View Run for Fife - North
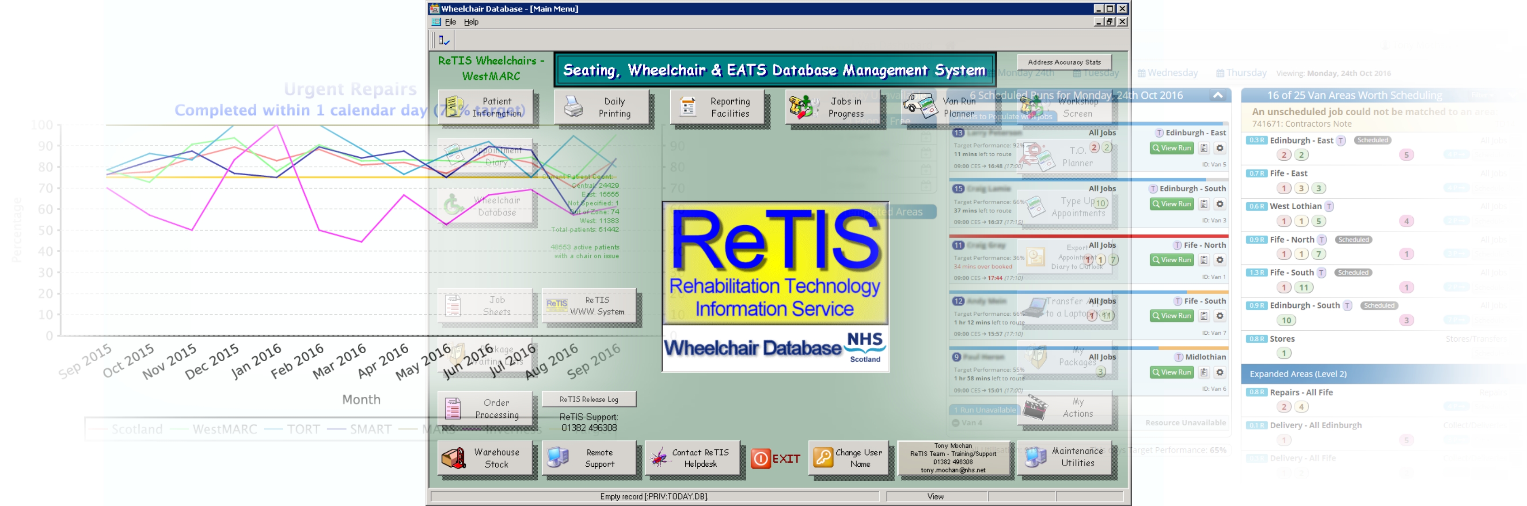 pyautogui.click(x=1171, y=260)
